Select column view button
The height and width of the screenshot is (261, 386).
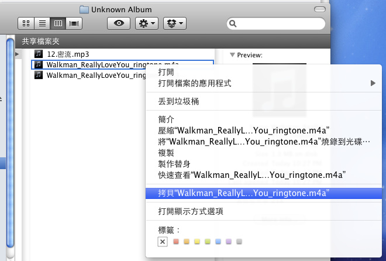pyautogui.click(x=58, y=23)
